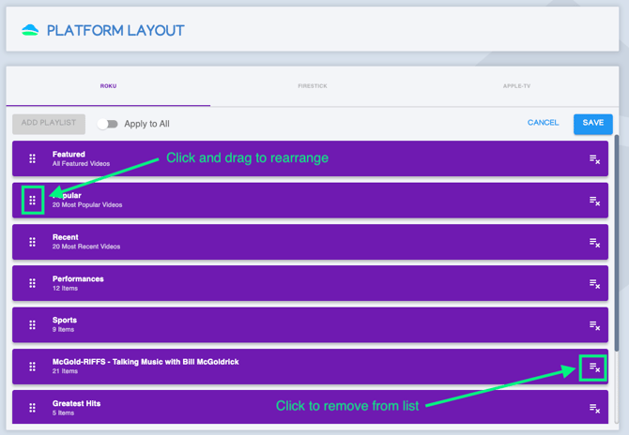The height and width of the screenshot is (435, 629).
Task: Remove Greatest Hits playlist from the list
Action: tap(594, 408)
